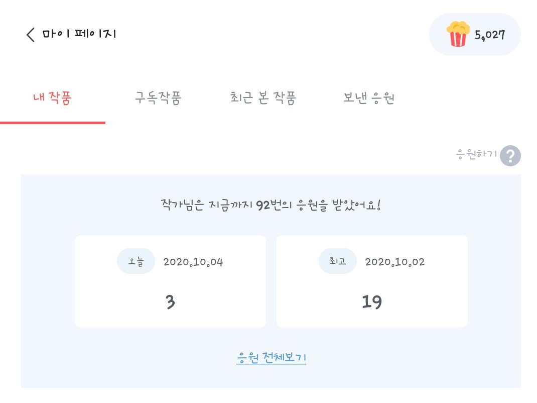Open the 최근 본 작품 tab

coord(263,98)
